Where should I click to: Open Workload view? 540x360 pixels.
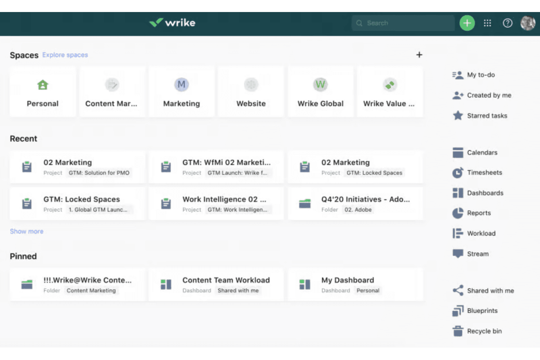coord(474,233)
